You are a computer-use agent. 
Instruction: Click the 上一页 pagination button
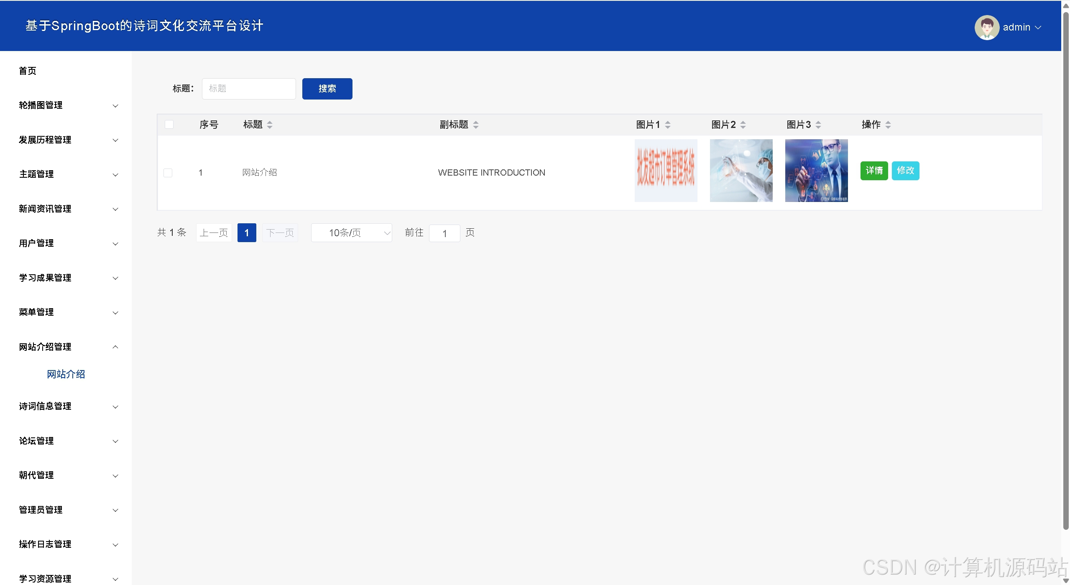pos(214,232)
